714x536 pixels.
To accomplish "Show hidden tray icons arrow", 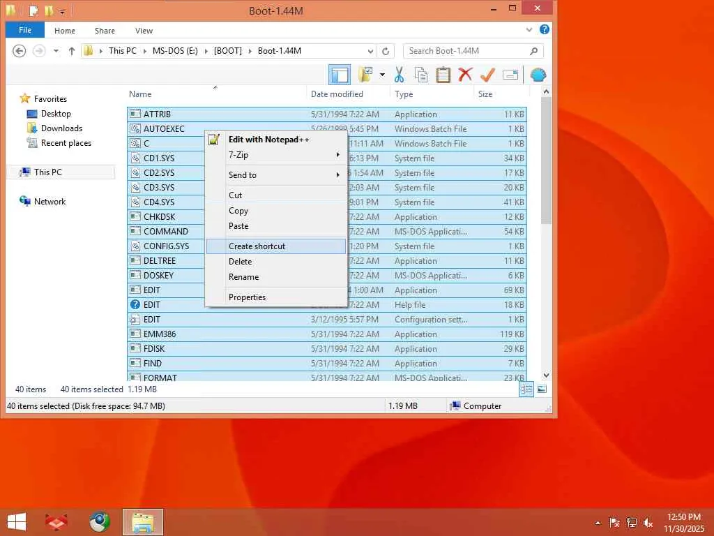I will point(598,523).
